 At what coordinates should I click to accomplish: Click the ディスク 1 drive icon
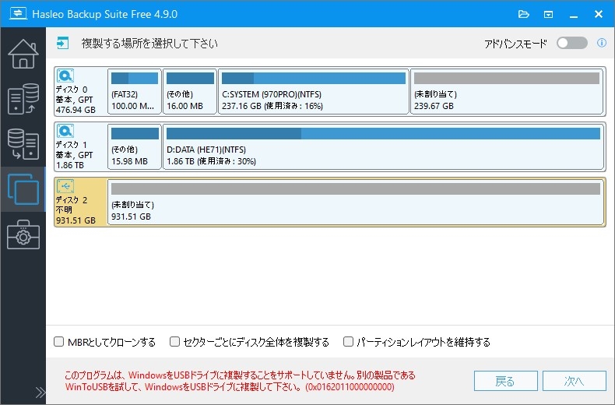point(65,131)
